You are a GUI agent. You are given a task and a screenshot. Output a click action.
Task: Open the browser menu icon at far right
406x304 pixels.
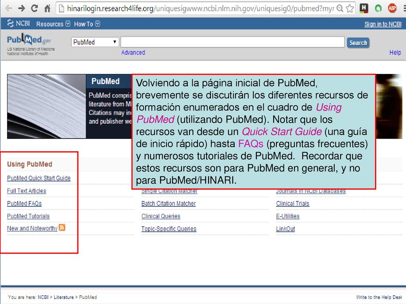(404, 9)
